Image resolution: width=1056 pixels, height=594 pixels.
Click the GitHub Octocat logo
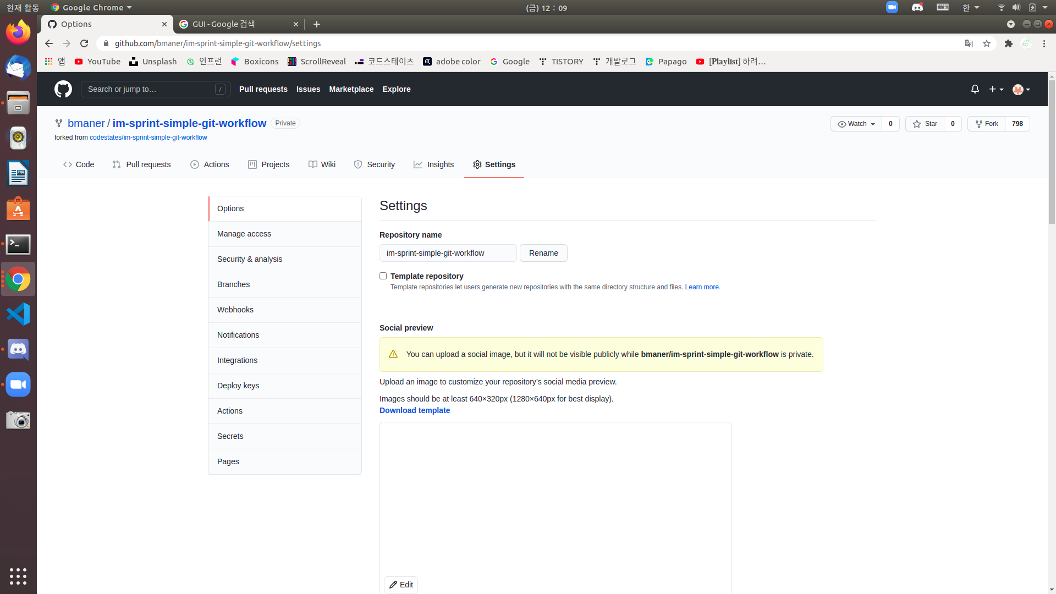63,89
